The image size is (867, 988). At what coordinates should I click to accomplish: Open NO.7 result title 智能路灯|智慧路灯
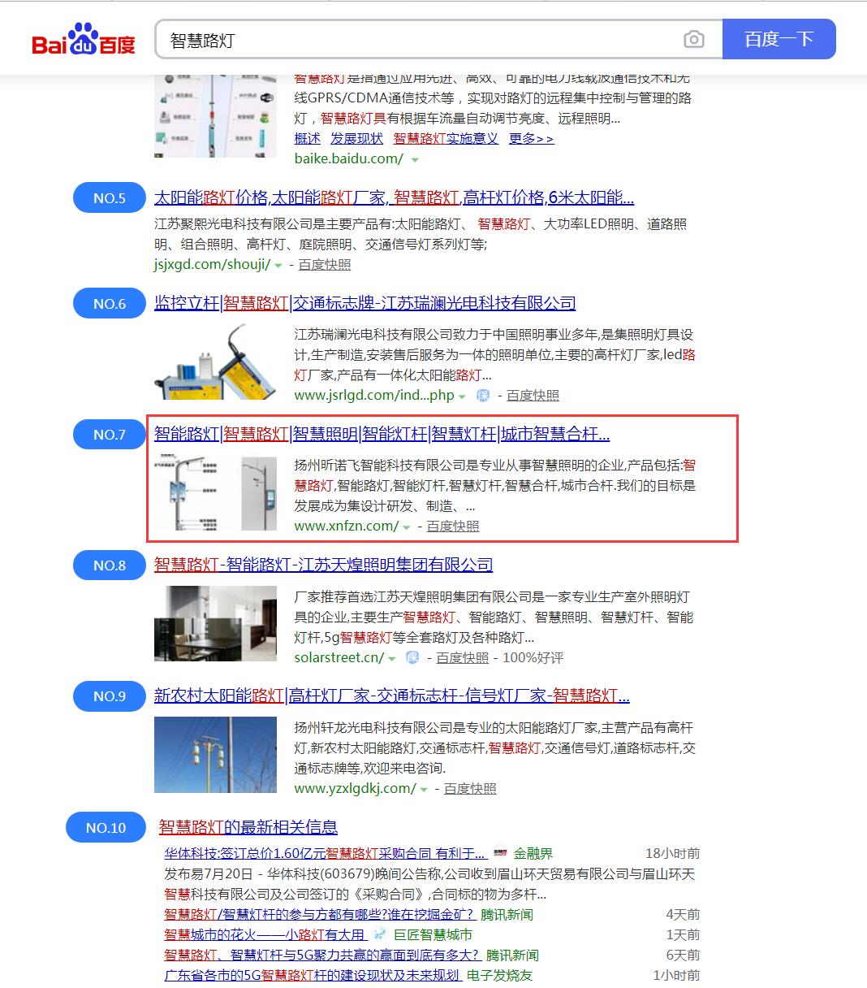[x=382, y=434]
